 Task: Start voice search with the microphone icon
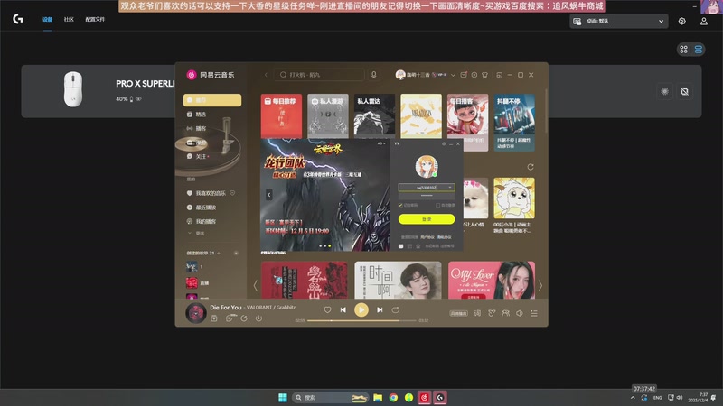pos(374,75)
